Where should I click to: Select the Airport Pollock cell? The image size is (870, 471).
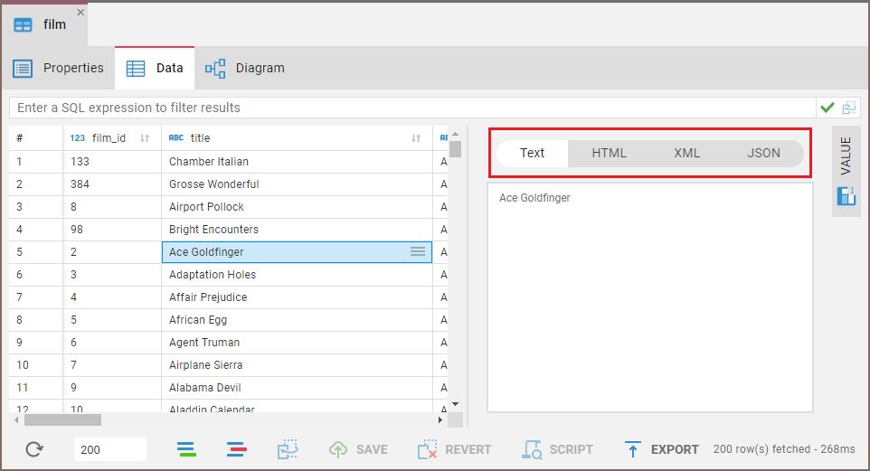tap(297, 207)
